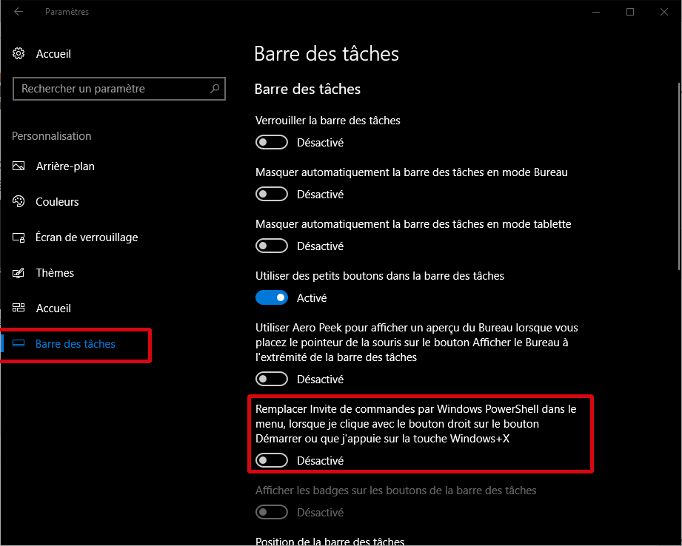
Task: Enable auto-hide taskbar in mode Bureau
Action: 271,194
